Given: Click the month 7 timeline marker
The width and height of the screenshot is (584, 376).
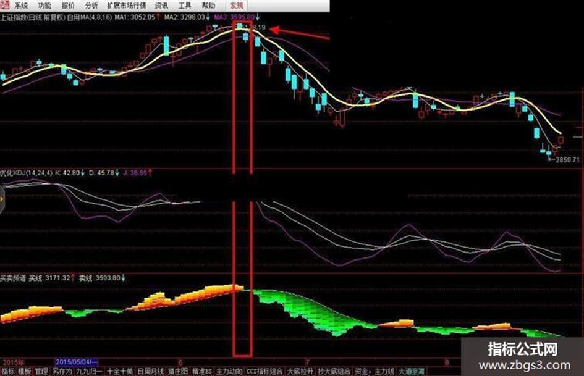Looking at the screenshot, I should (307, 362).
